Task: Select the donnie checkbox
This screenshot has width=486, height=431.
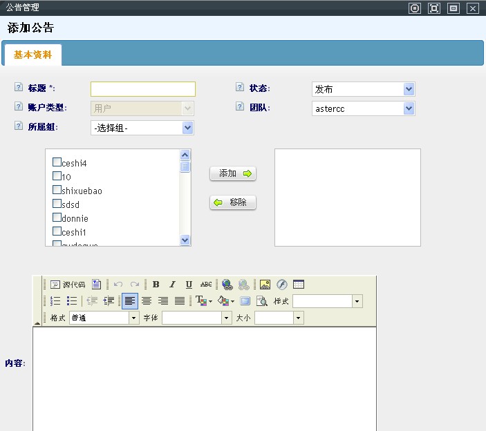Action: pyautogui.click(x=57, y=218)
